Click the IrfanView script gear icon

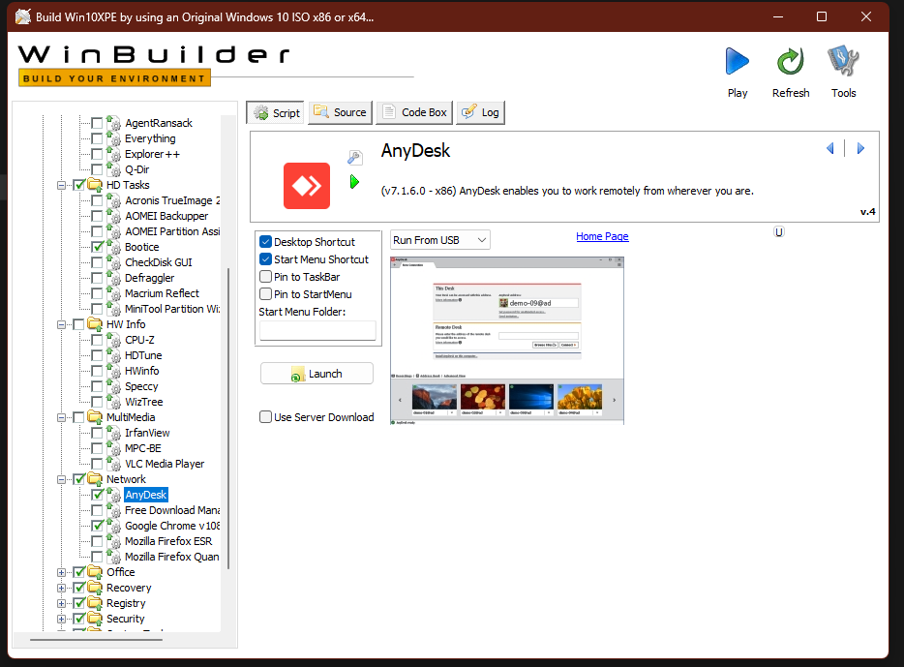pos(114,433)
